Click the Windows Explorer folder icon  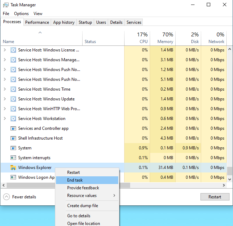pos(13,168)
